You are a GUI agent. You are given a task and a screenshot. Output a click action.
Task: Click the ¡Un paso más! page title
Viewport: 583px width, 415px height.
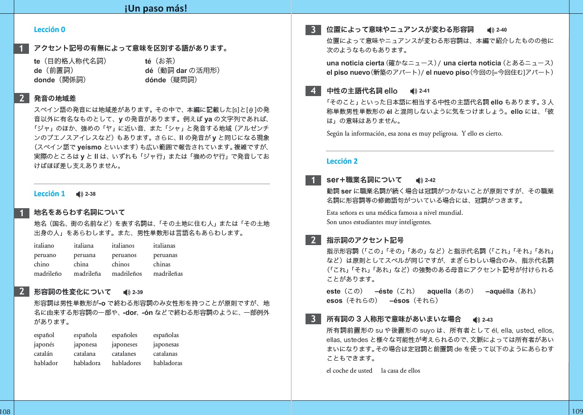[x=156, y=8]
